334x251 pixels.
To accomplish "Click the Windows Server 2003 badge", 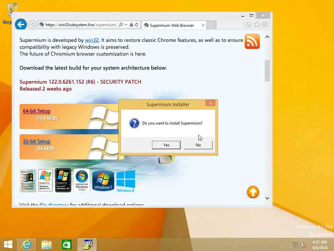I will [x=45, y=180].
